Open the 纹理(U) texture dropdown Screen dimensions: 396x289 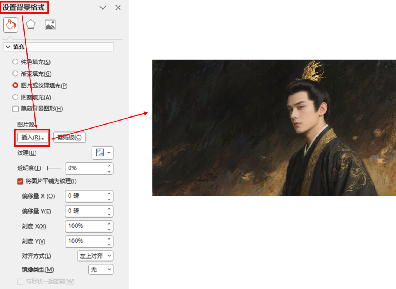coord(103,153)
